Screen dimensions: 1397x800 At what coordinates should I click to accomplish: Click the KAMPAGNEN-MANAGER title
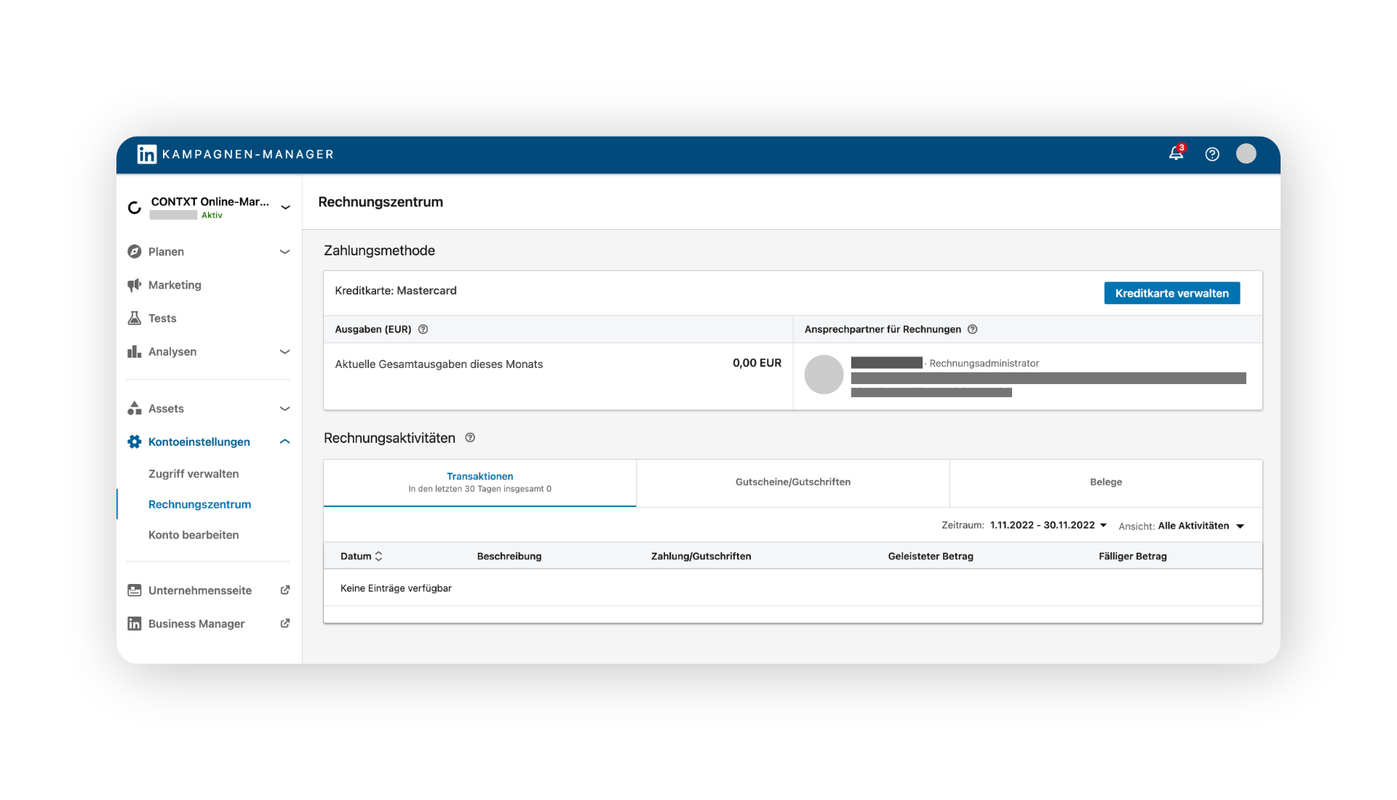[248, 154]
